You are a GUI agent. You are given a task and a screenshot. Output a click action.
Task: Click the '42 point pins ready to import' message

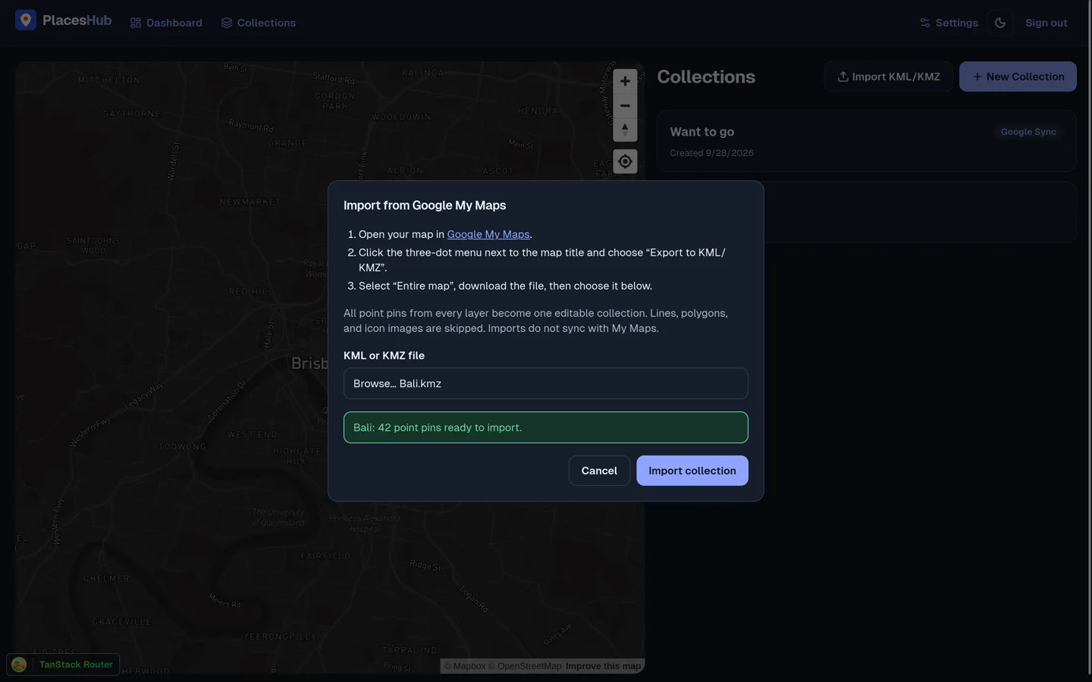546,427
